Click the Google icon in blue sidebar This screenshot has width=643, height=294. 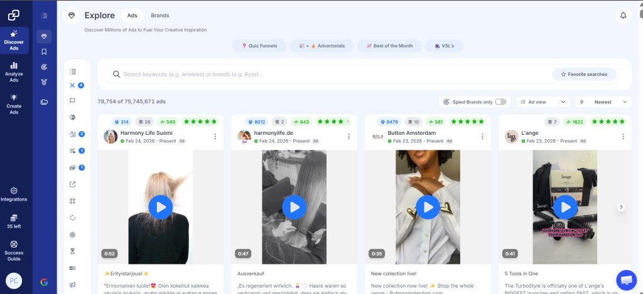45,281
